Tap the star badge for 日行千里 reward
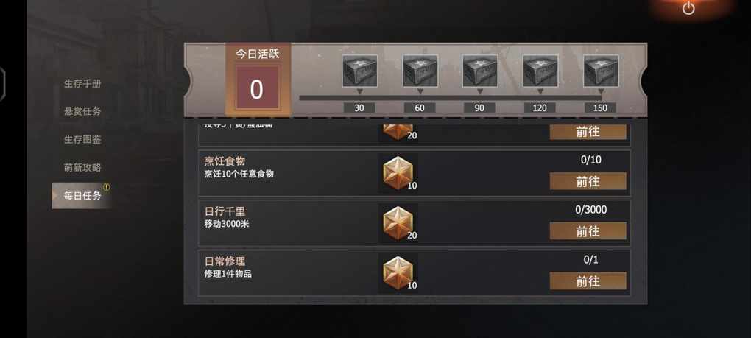Screen dimensions: 751x338 [398, 223]
